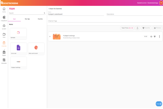Click the lock icon button beside Total Time

pos(137,28)
